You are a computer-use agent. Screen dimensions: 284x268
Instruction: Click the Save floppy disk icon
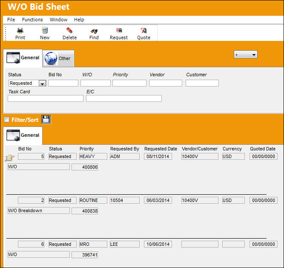click(46, 119)
